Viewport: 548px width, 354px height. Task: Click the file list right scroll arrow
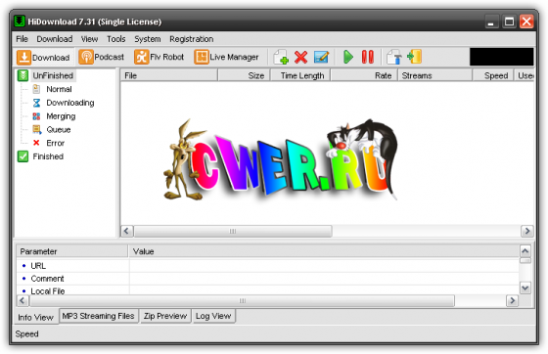[526, 231]
